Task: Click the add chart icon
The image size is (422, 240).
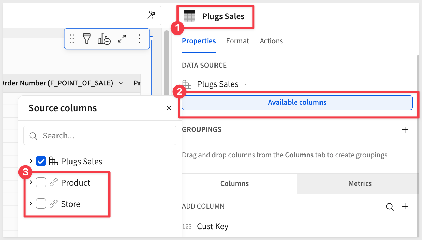Action: tap(104, 39)
